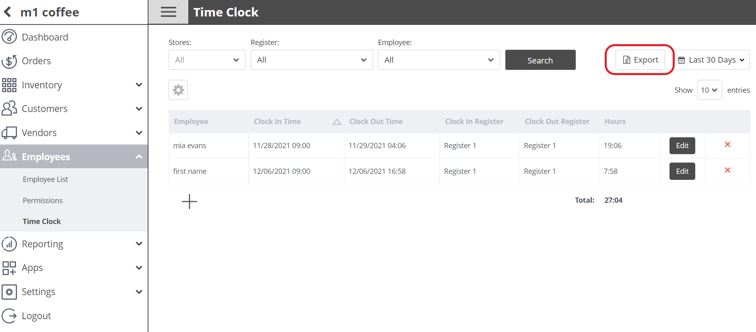Open Permissions submenu item

(x=43, y=200)
